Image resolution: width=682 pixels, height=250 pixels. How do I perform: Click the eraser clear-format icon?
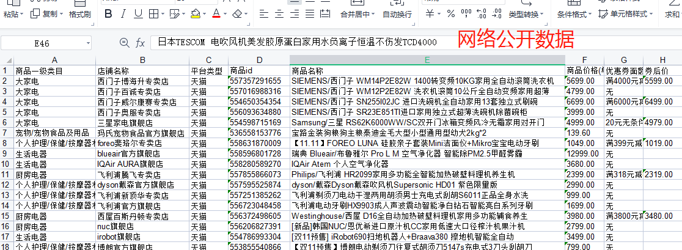coord(237,14)
